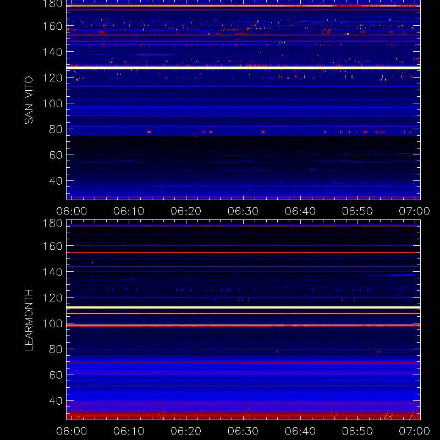Viewport: 440px width, 440px height.
Task: Click 06:10 time label under SAN VITO plot
Action: [x=129, y=211]
